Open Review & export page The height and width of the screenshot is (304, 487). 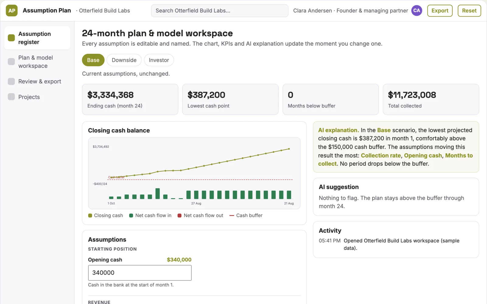click(37, 81)
